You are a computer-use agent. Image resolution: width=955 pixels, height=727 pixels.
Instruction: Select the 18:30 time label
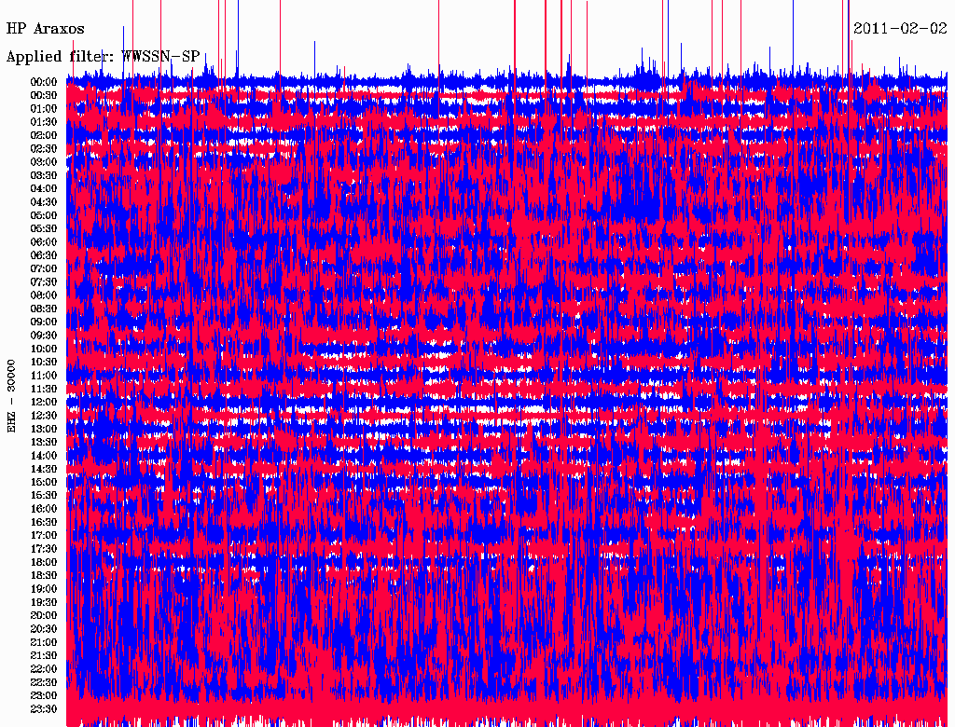tap(44, 575)
